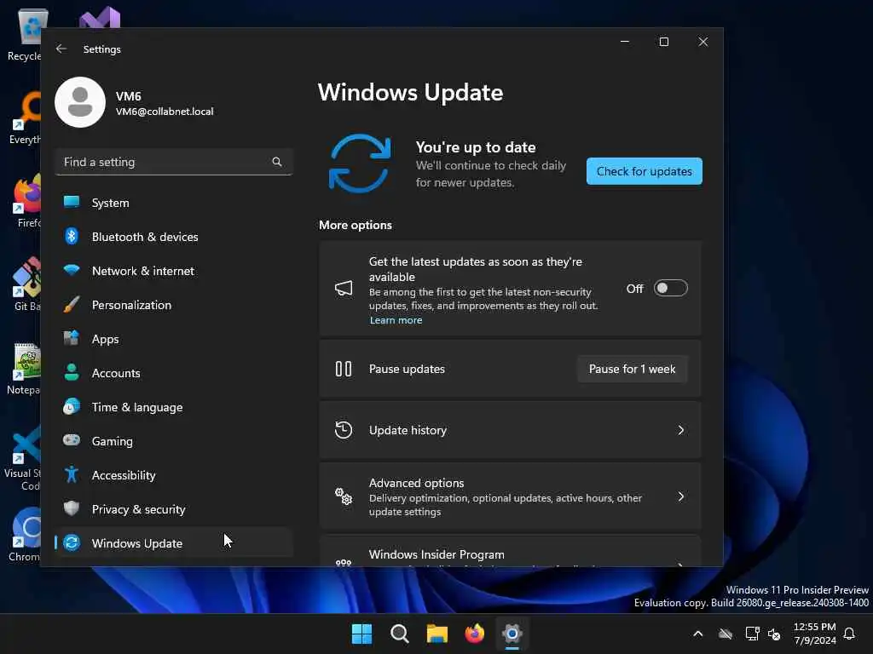Click the Windows Update sidebar icon
Image resolution: width=873 pixels, height=654 pixels.
(x=72, y=542)
